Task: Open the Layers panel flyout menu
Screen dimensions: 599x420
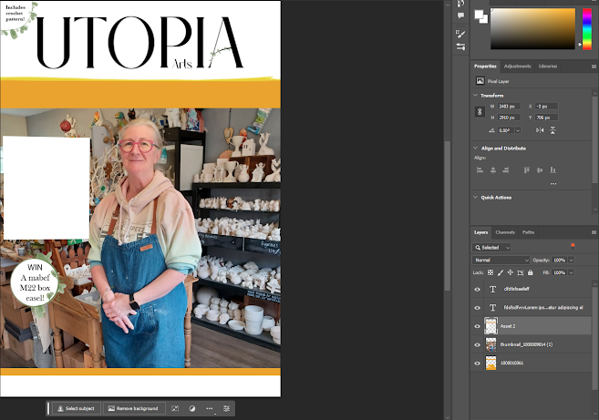Action: click(x=594, y=232)
